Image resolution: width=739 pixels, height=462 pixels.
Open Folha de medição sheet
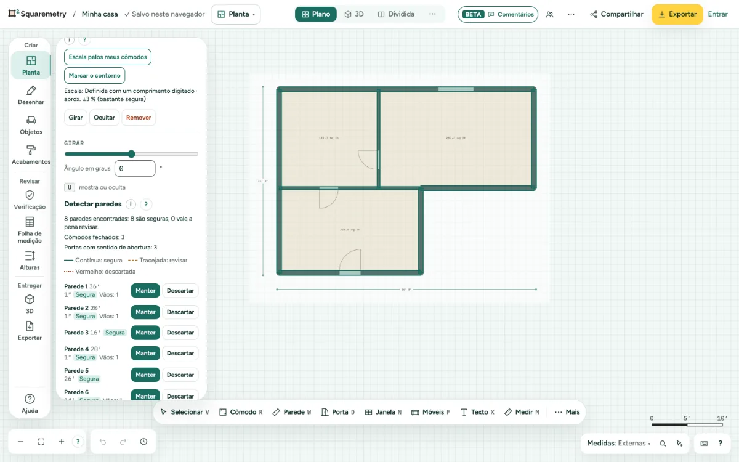30,230
